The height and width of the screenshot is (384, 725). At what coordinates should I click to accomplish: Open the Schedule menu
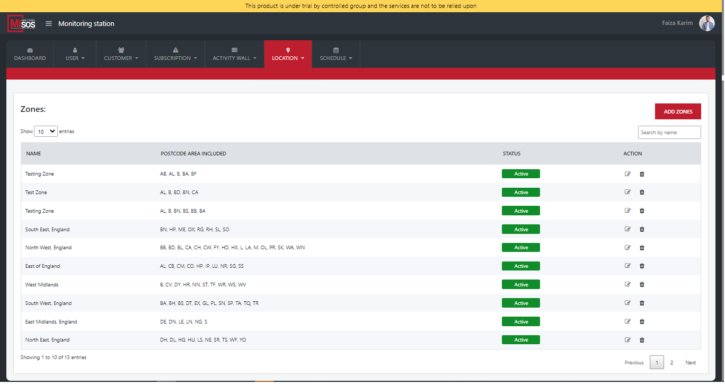tap(336, 54)
